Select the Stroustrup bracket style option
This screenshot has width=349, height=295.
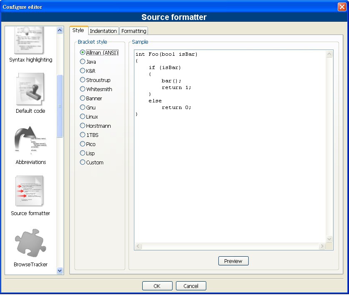coord(82,80)
